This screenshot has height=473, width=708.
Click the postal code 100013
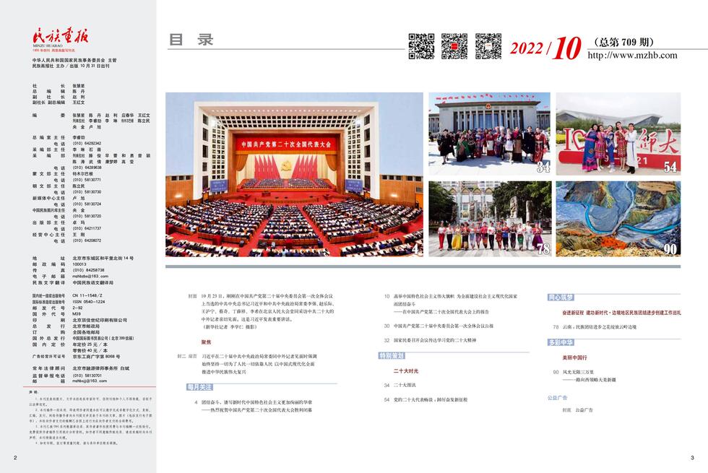[x=79, y=264]
